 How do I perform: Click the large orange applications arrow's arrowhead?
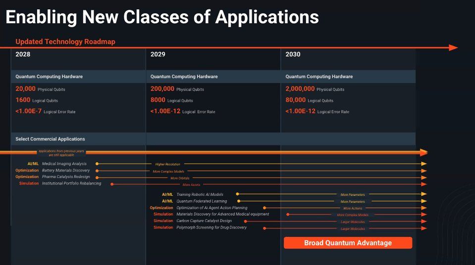tap(422, 153)
